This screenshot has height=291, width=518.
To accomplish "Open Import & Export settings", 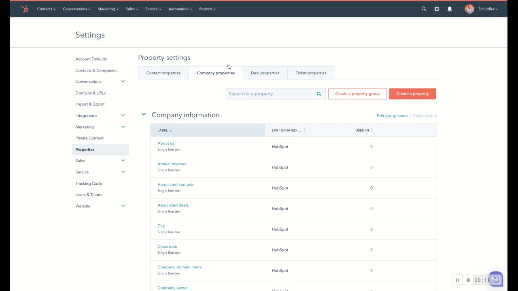I will [x=90, y=104].
